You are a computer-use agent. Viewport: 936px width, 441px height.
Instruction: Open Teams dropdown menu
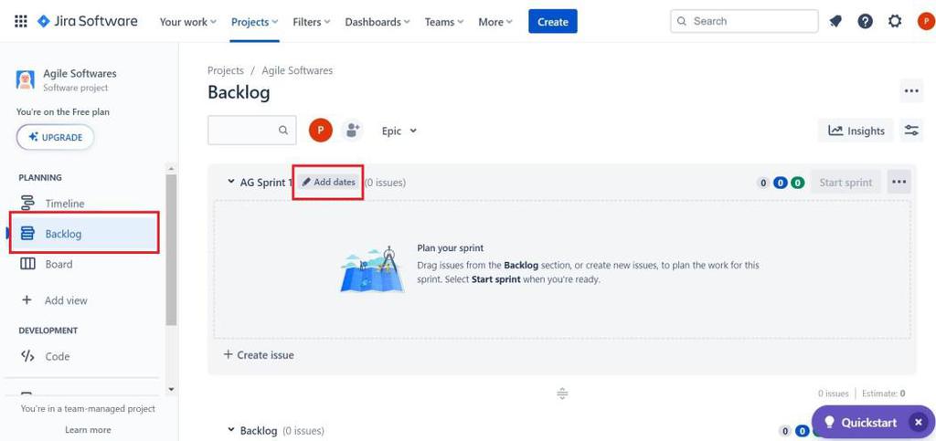(444, 21)
